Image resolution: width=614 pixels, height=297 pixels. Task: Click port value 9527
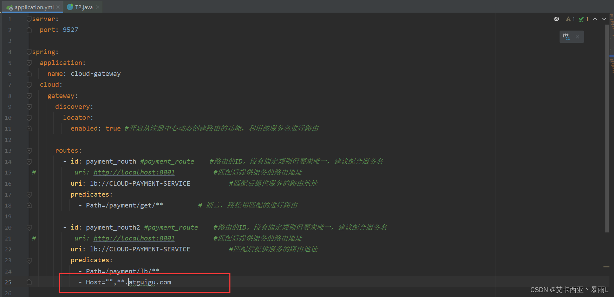(71, 30)
